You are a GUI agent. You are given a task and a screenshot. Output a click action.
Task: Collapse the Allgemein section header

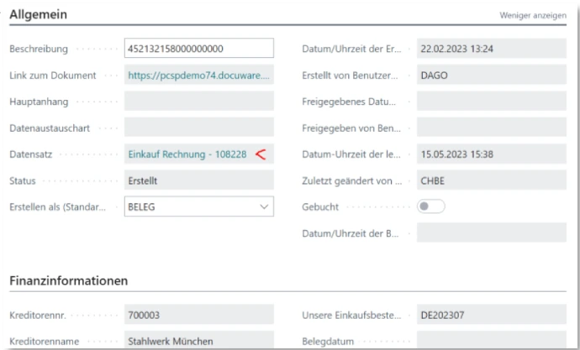pyautogui.click(x=39, y=14)
